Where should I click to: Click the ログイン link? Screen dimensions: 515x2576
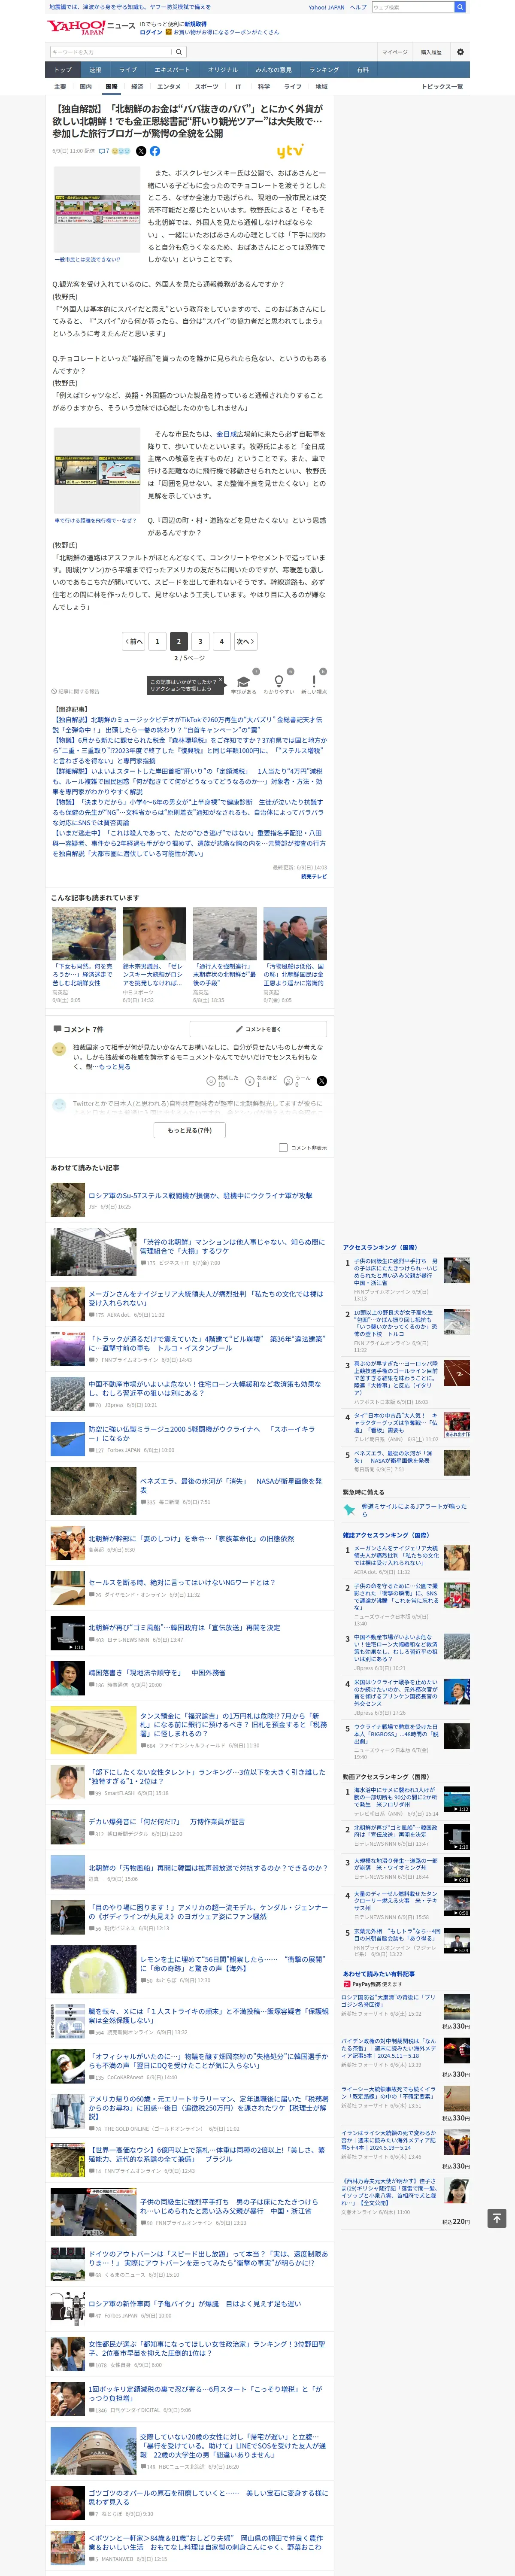[151, 32]
